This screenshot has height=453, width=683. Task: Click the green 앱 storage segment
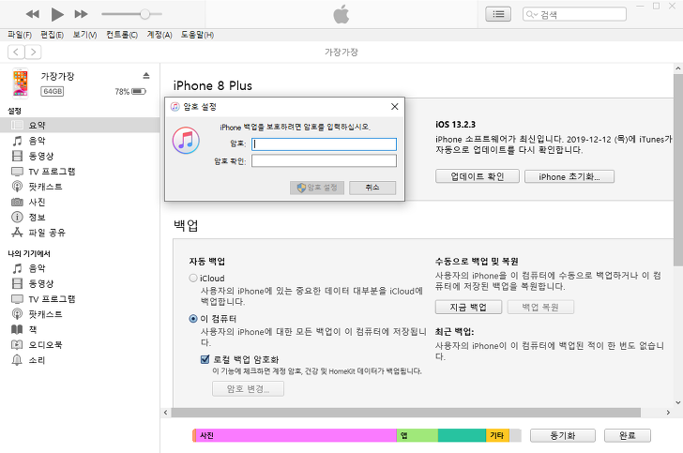[x=417, y=435]
